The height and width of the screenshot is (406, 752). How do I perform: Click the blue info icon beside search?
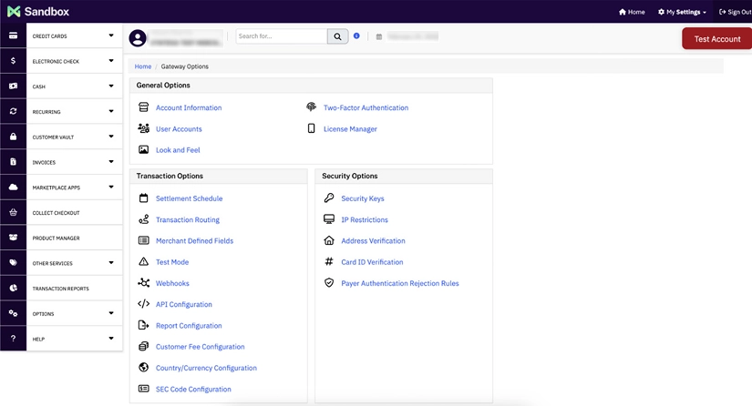(x=356, y=36)
